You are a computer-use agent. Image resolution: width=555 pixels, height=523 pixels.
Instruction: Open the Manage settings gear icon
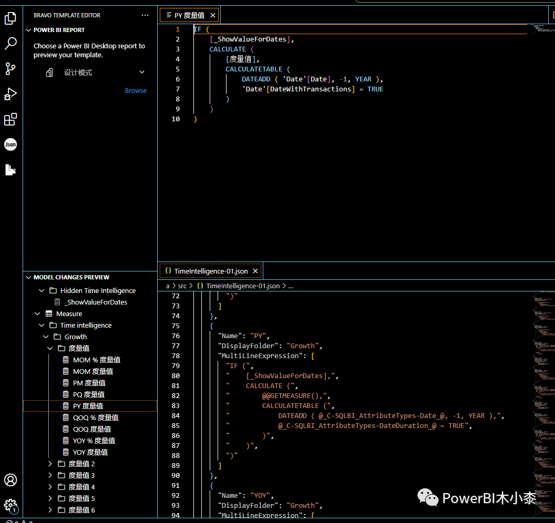pos(11,505)
